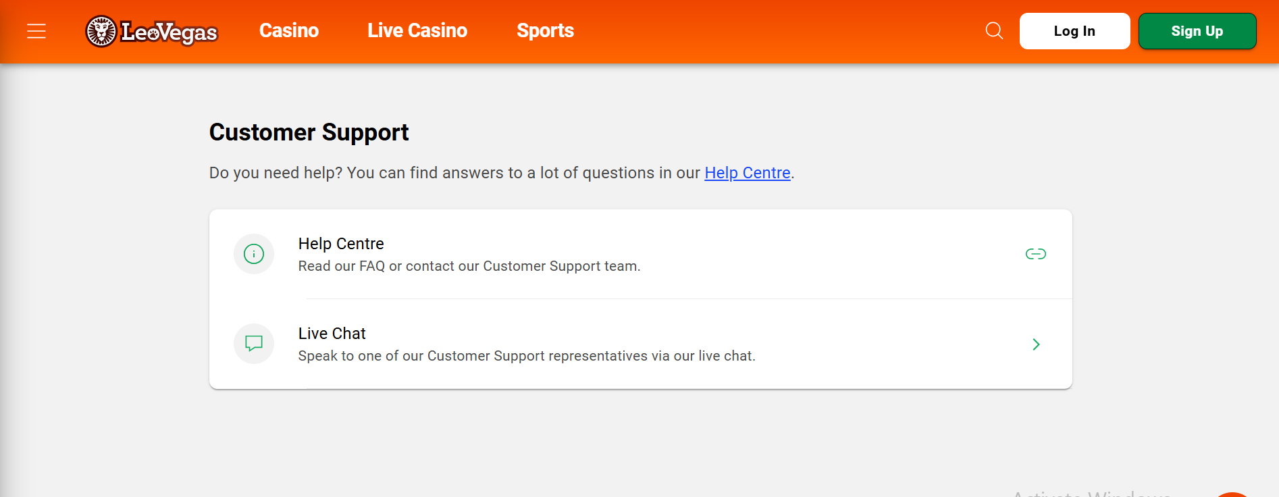Go to the Casino section
Image resolution: width=1279 pixels, height=497 pixels.
289,30
